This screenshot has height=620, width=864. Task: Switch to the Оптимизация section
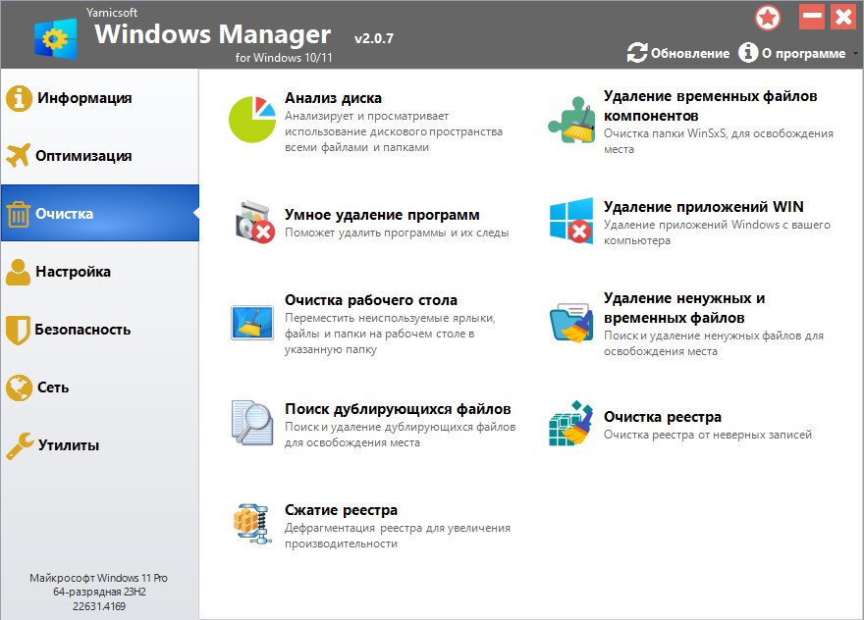coord(83,156)
